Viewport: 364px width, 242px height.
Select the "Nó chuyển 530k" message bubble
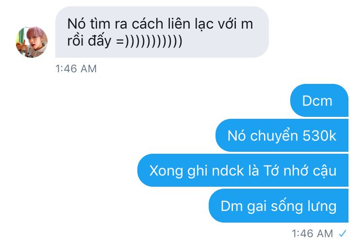tap(282, 135)
